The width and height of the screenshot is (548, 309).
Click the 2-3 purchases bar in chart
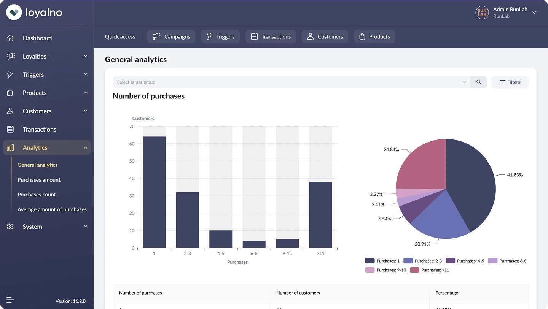[x=187, y=220]
